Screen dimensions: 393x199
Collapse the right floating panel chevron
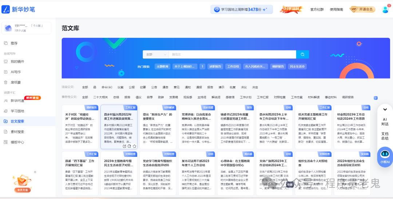click(x=385, y=110)
